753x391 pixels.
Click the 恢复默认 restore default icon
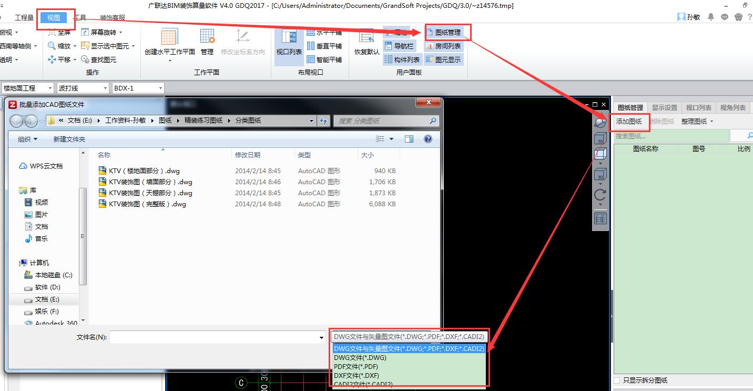tap(367, 37)
